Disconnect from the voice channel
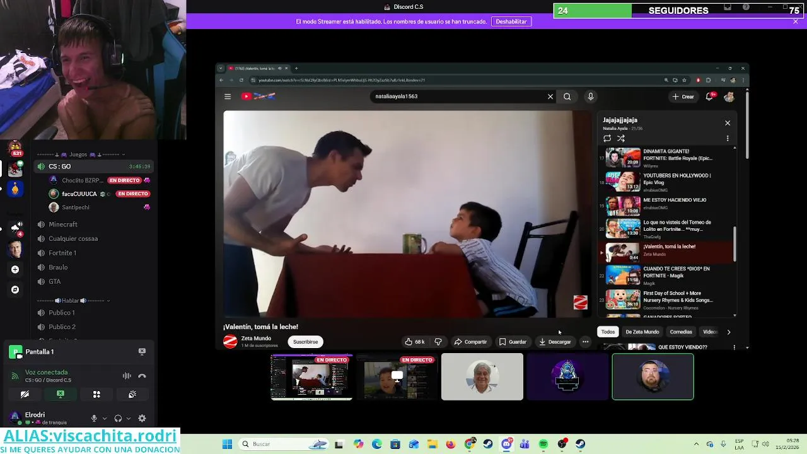The width and height of the screenshot is (807, 454). tap(142, 376)
